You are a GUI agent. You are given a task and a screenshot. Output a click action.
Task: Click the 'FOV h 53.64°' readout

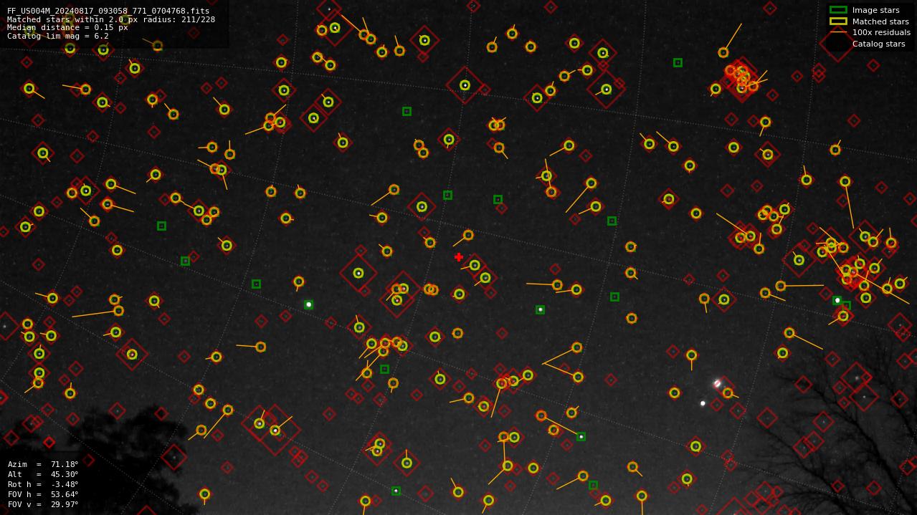point(43,494)
